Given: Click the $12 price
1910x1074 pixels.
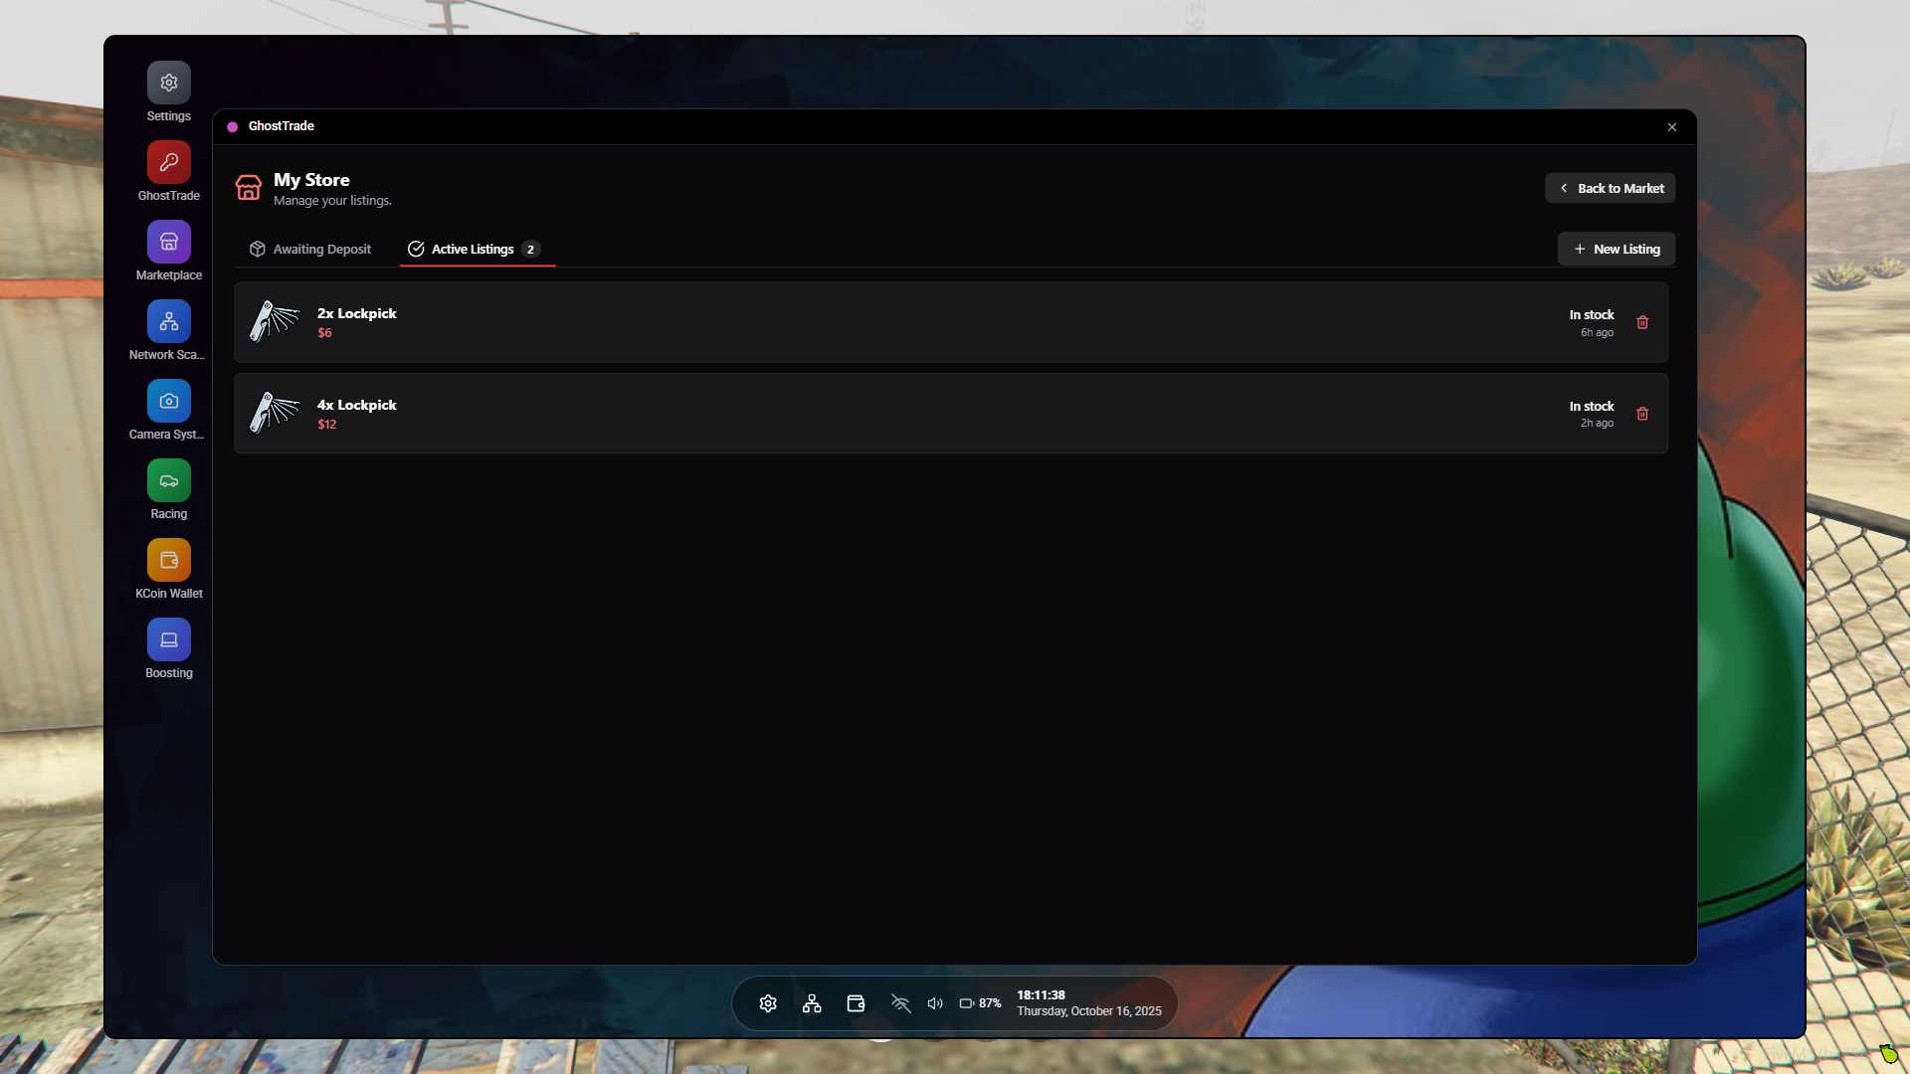Looking at the screenshot, I should pos(327,425).
